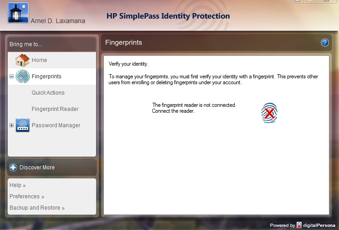This screenshot has height=230, width=339.
Task: Click the 'Verify your identity.' text
Action: (128, 64)
